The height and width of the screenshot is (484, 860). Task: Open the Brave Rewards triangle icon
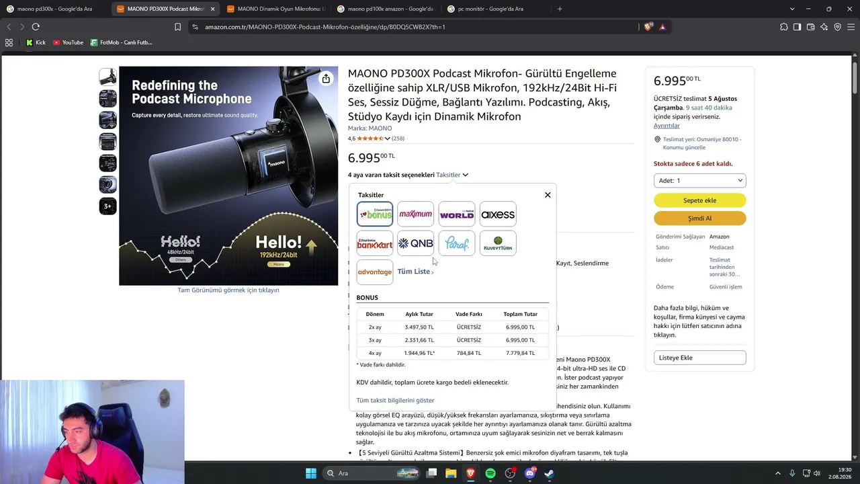662,27
